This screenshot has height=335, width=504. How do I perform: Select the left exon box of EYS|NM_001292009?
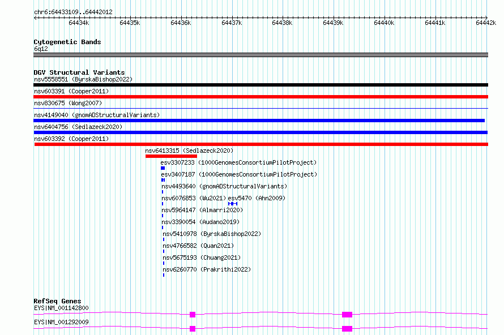coord(193,329)
